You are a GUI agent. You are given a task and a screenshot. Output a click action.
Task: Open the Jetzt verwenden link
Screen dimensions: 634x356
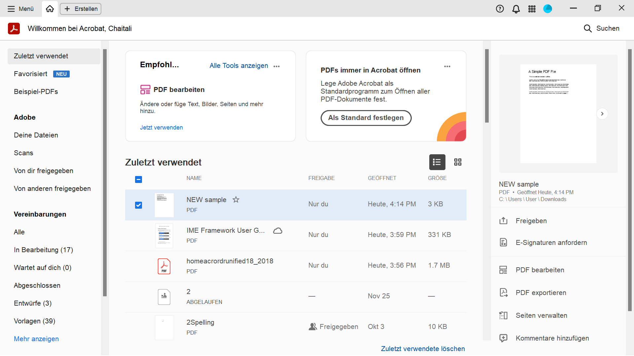tap(161, 128)
